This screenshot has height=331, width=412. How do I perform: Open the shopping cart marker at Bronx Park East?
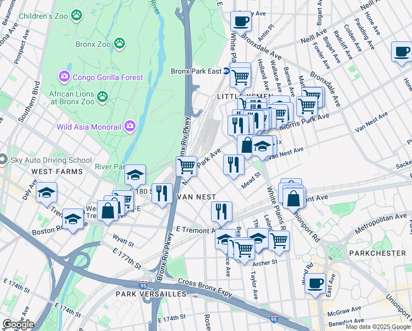click(x=240, y=78)
